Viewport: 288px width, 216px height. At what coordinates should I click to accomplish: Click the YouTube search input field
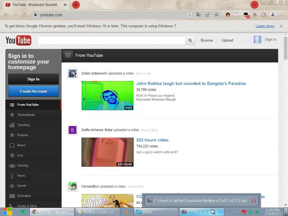pyautogui.click(x=111, y=40)
